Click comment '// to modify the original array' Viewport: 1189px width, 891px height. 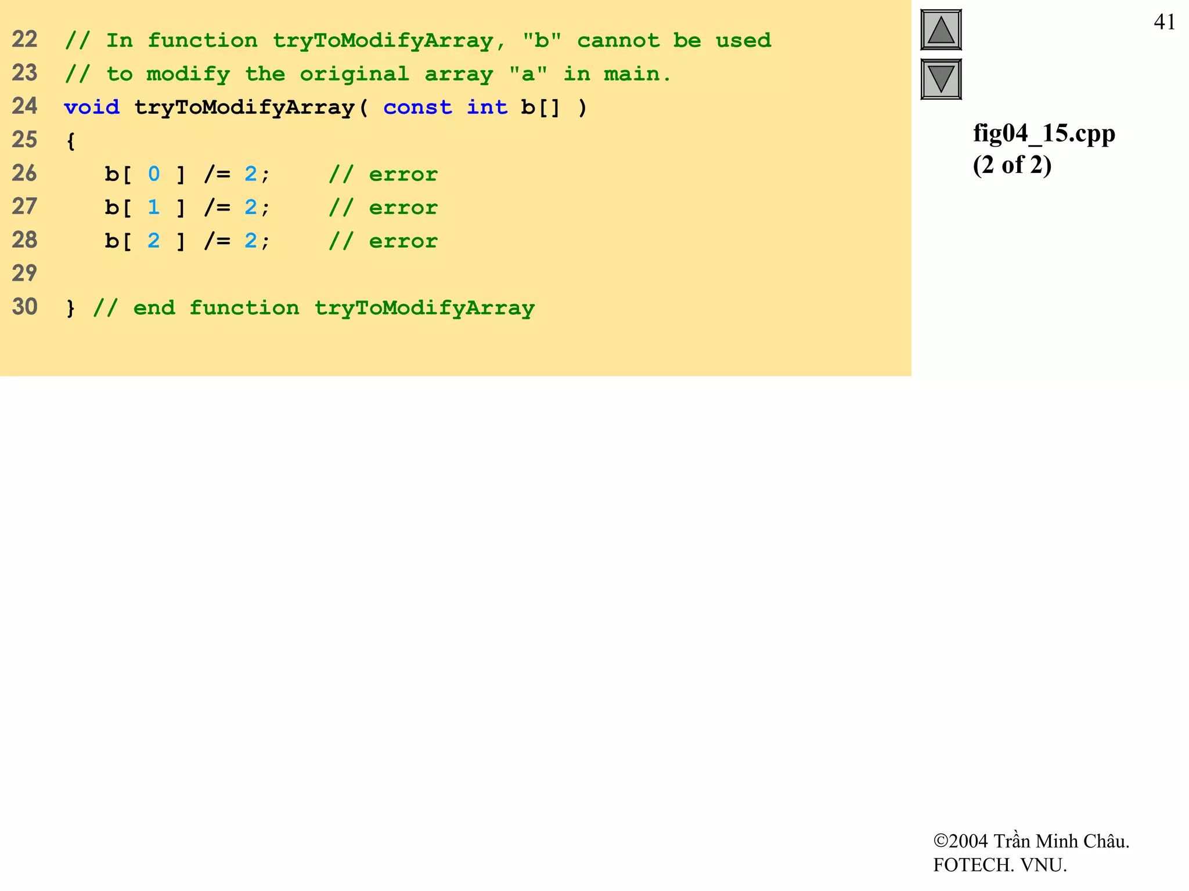click(368, 74)
